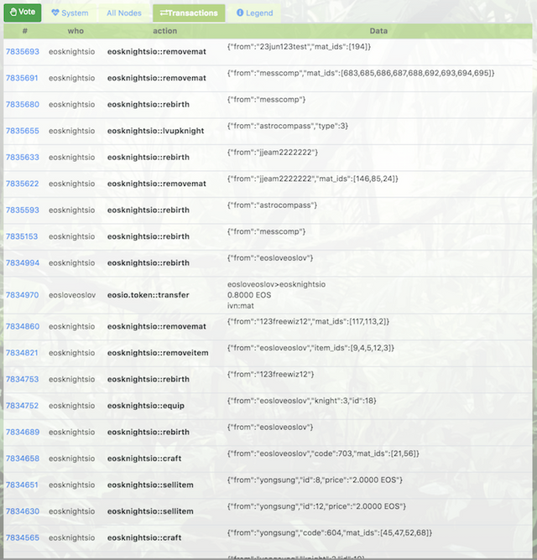This screenshot has height=560, width=537.
Task: Open transaction 7834565
Action: point(22,538)
